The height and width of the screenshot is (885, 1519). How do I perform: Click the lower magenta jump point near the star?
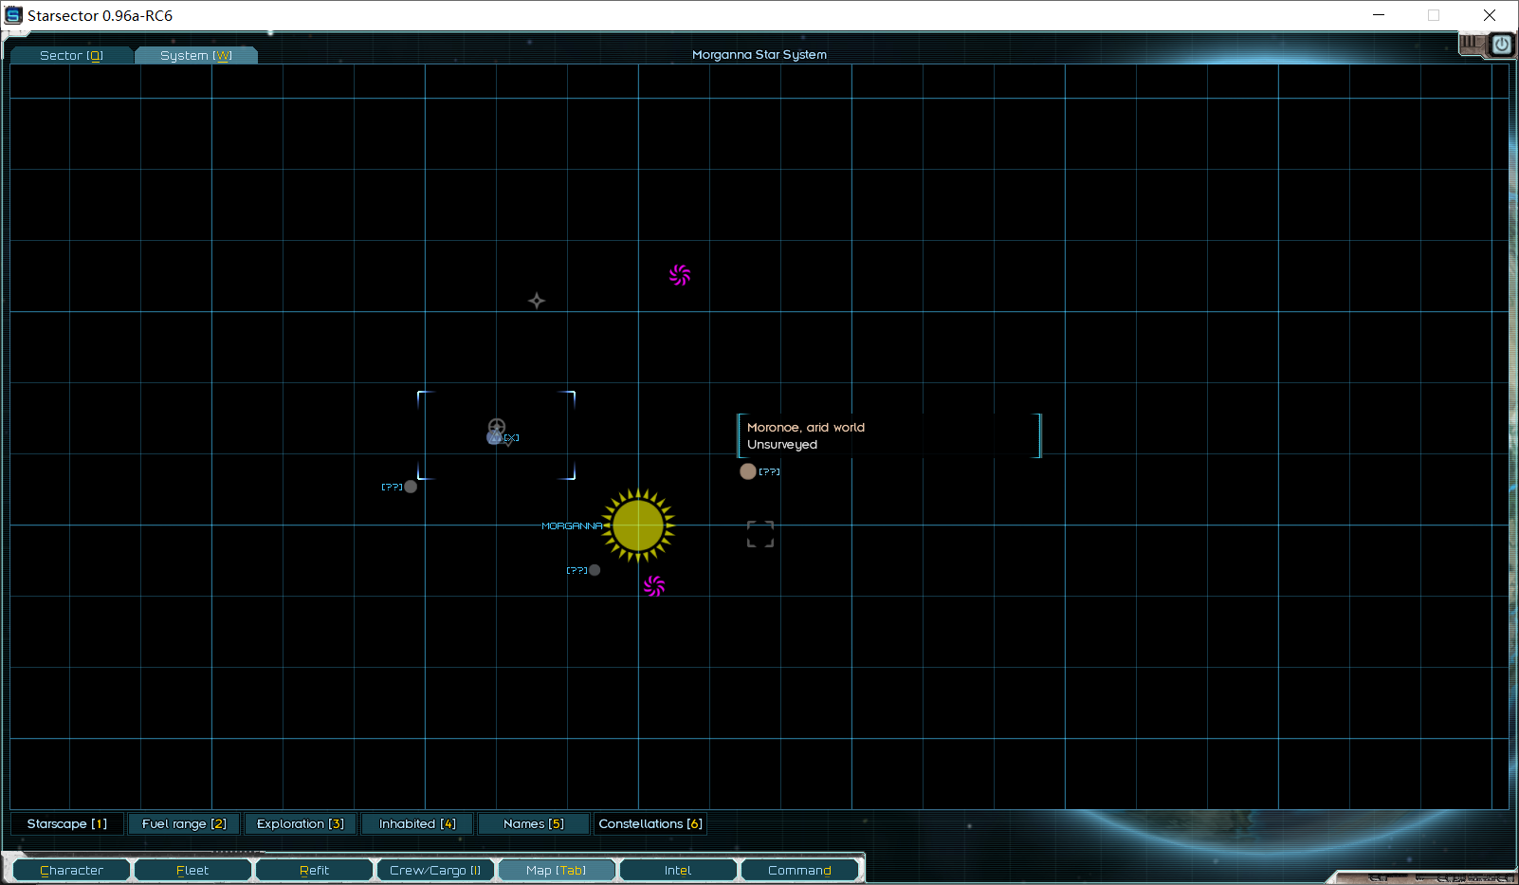654,586
